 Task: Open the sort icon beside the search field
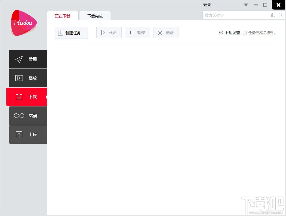(x=272, y=15)
